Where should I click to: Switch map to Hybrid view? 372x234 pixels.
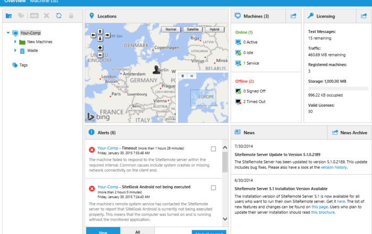214,29
